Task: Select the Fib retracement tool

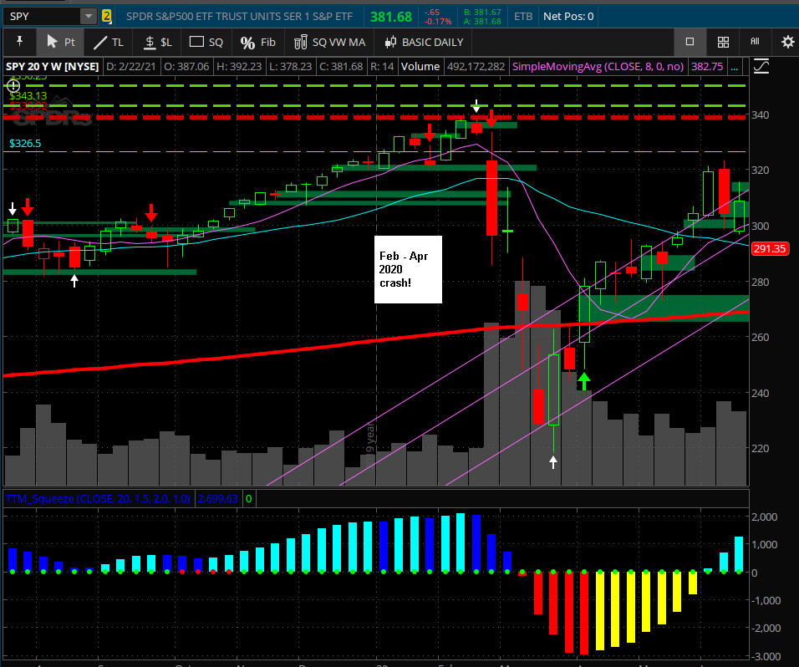Action: pyautogui.click(x=258, y=43)
